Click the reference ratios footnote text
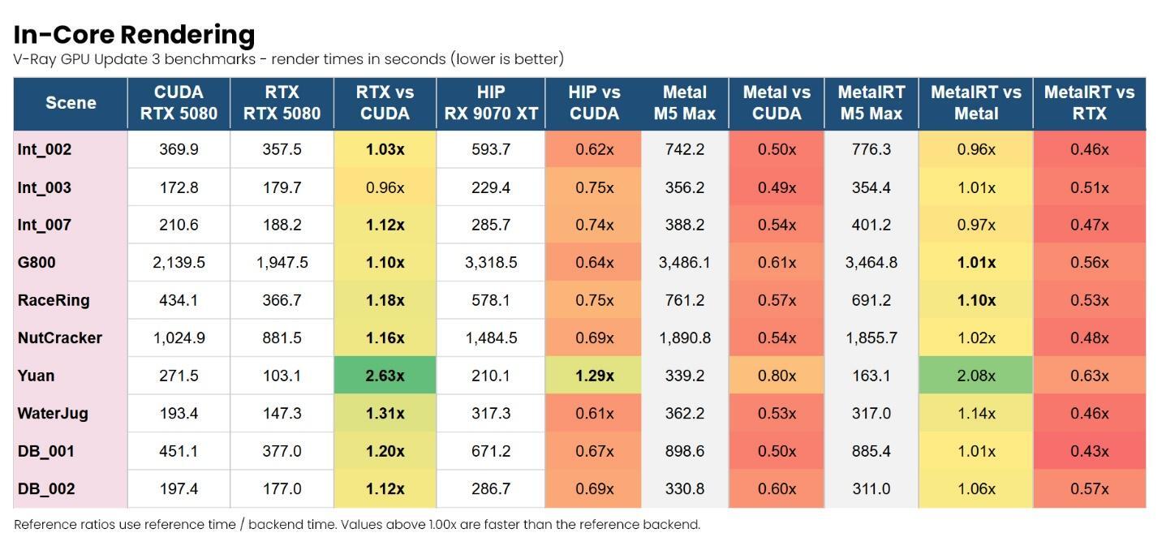Image resolution: width=1162 pixels, height=537 pixels. point(357,524)
